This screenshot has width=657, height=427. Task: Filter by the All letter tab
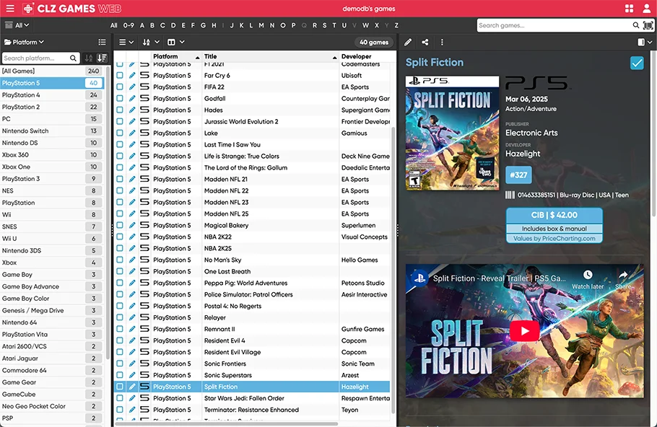click(113, 25)
